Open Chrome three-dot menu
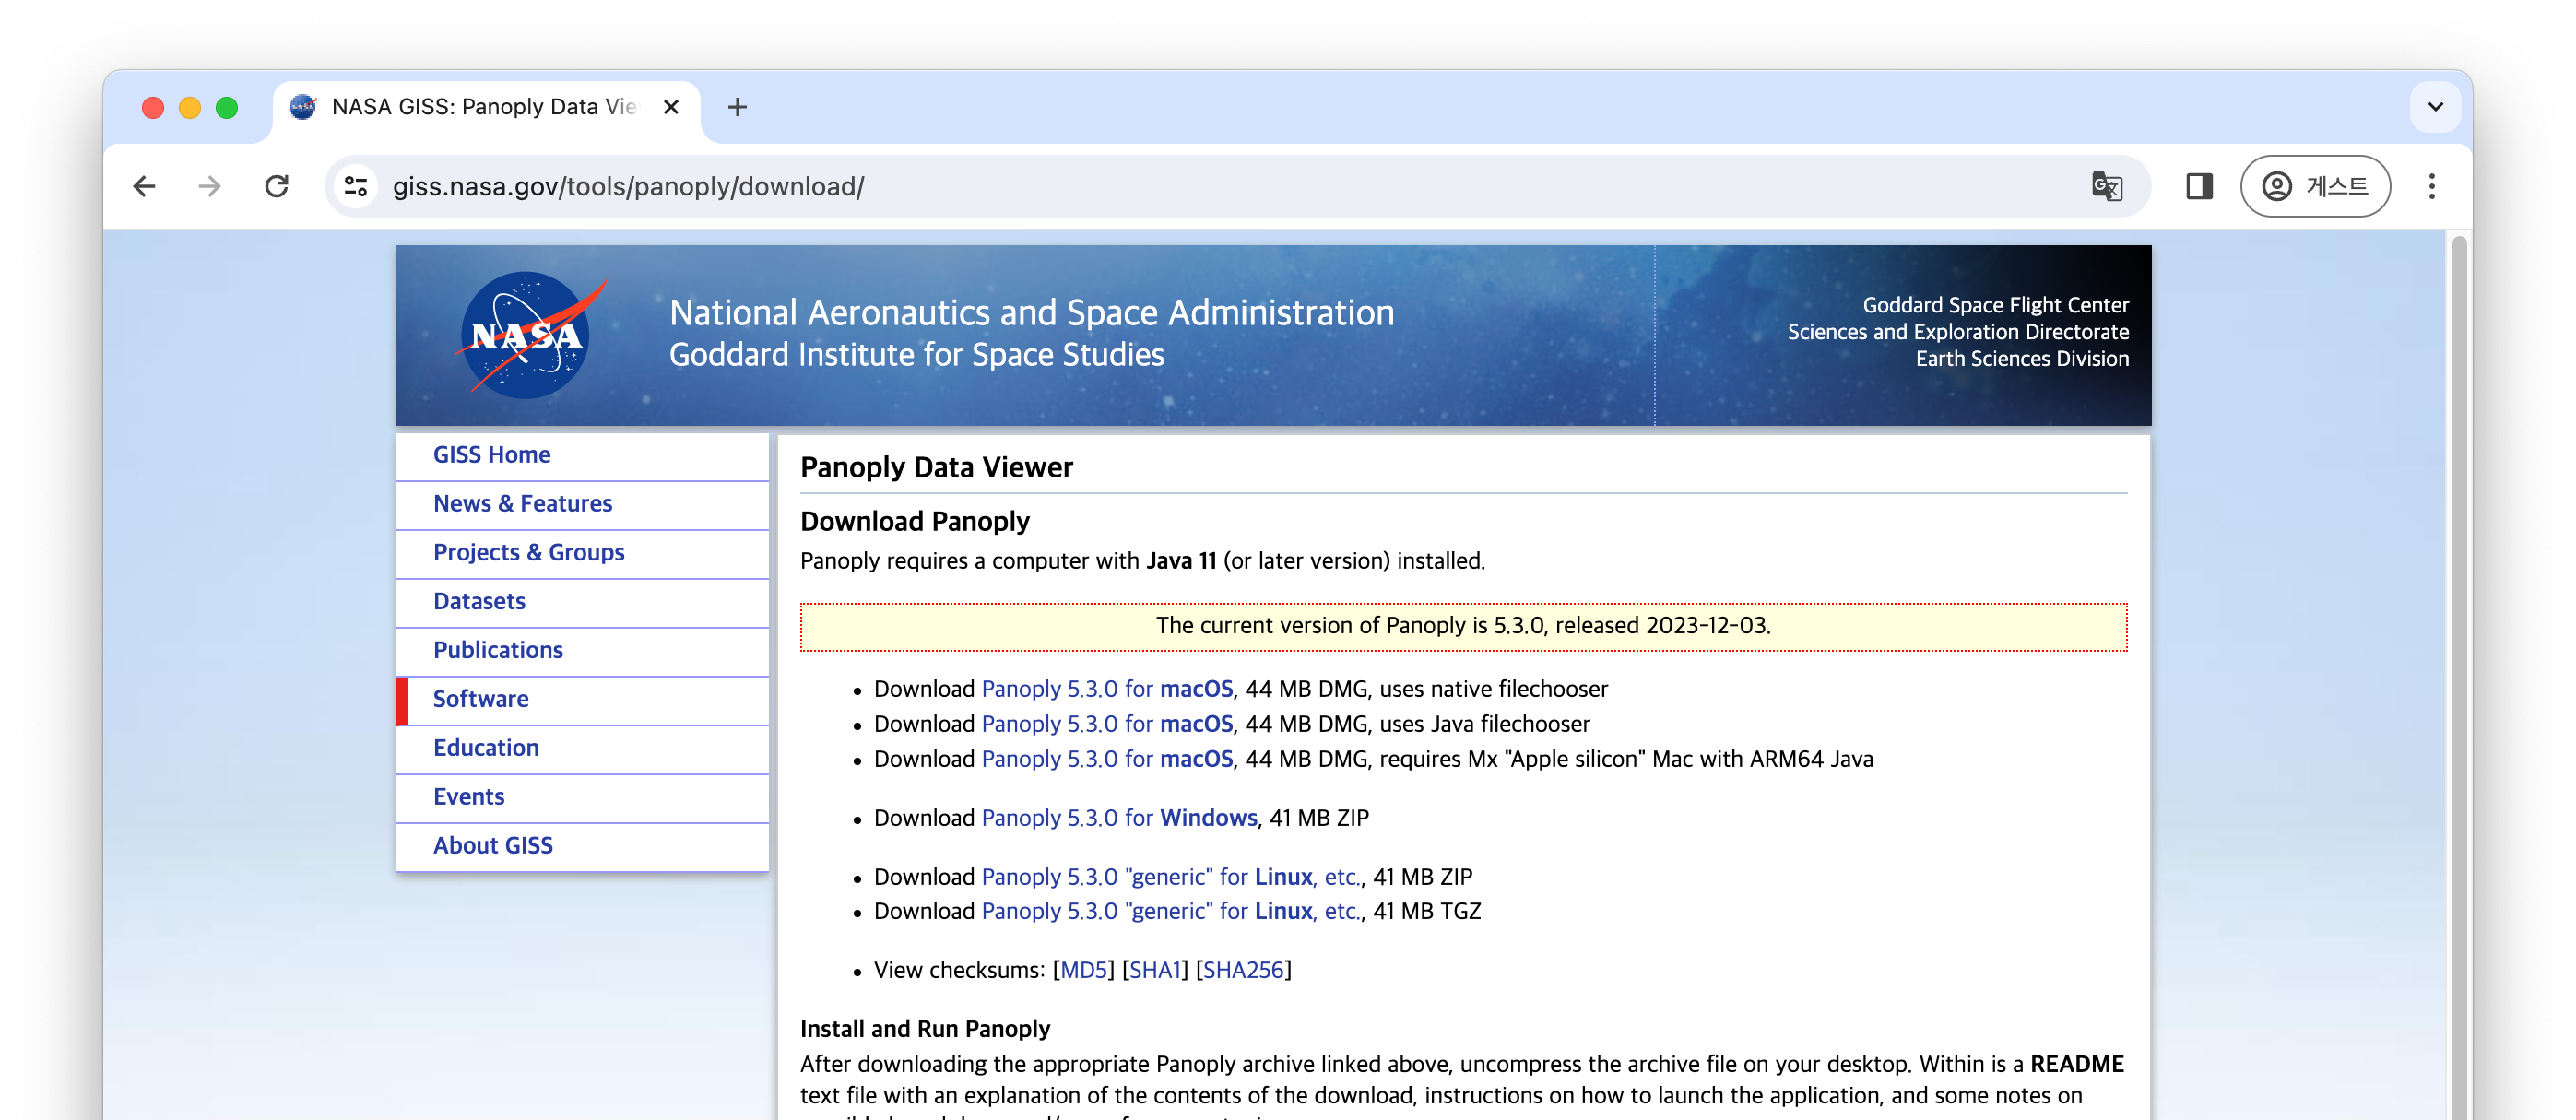 (2431, 186)
